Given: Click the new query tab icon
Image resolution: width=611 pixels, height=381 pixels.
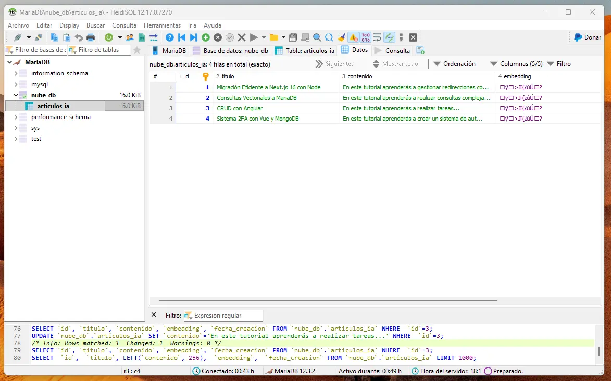Looking at the screenshot, I should [420, 50].
